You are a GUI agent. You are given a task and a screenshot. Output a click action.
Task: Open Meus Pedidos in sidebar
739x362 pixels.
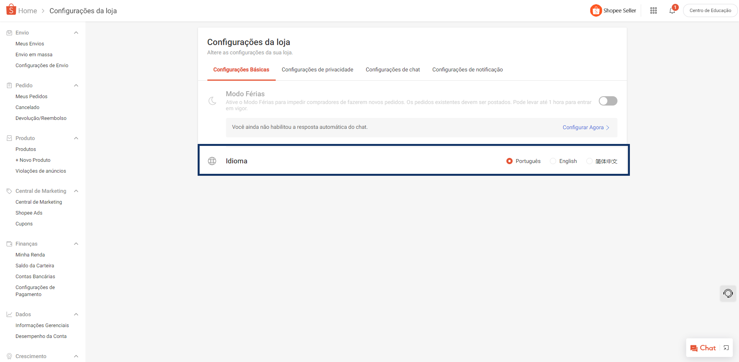pyautogui.click(x=31, y=97)
